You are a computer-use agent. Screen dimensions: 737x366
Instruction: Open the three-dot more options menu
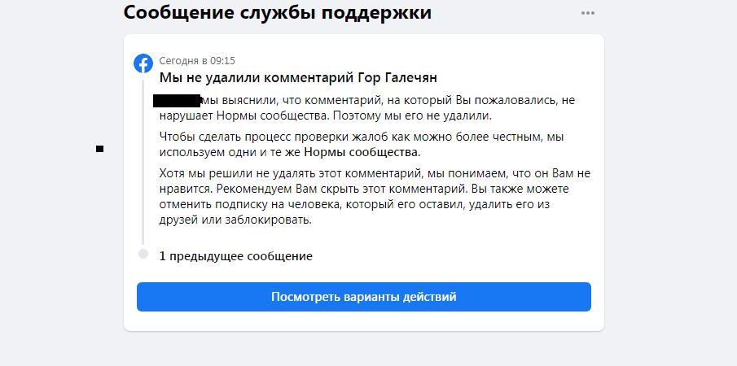click(x=588, y=13)
